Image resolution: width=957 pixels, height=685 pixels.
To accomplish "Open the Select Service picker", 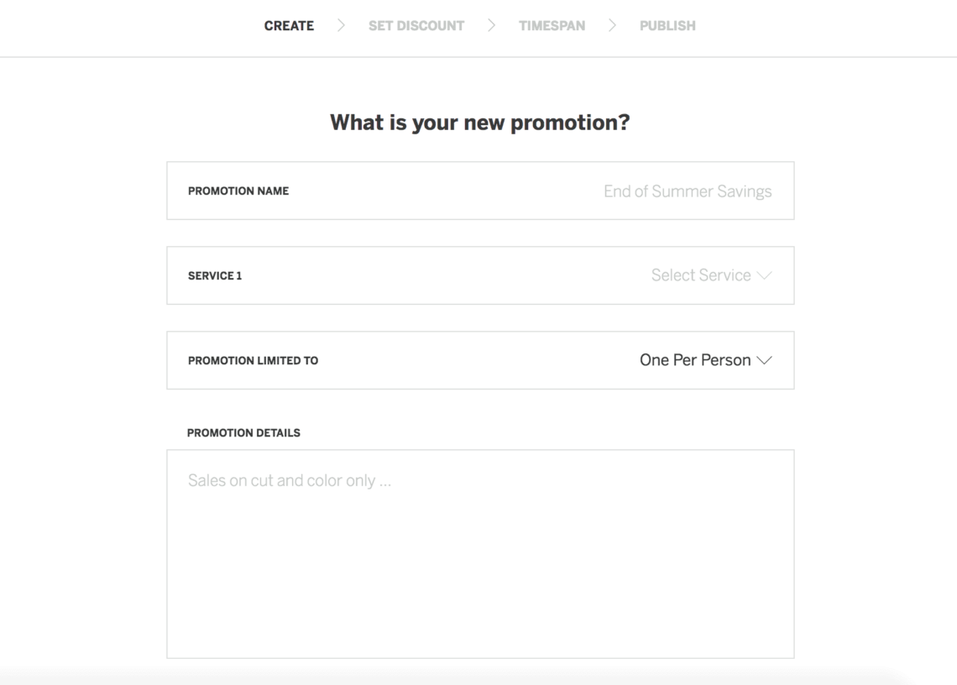I will click(x=701, y=275).
